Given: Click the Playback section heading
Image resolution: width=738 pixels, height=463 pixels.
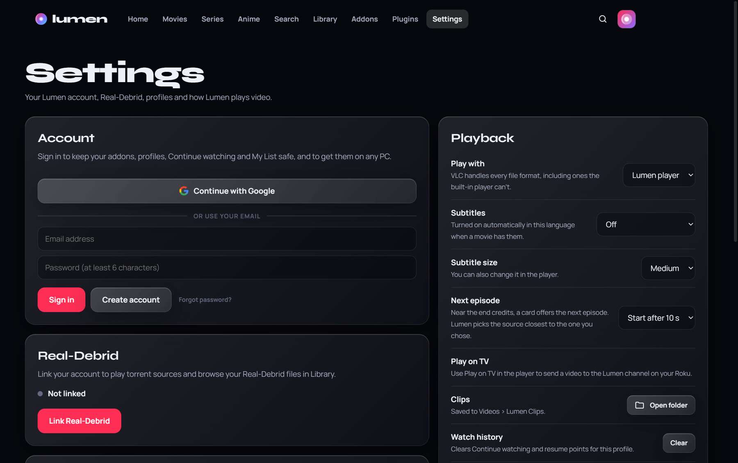Looking at the screenshot, I should pyautogui.click(x=483, y=138).
